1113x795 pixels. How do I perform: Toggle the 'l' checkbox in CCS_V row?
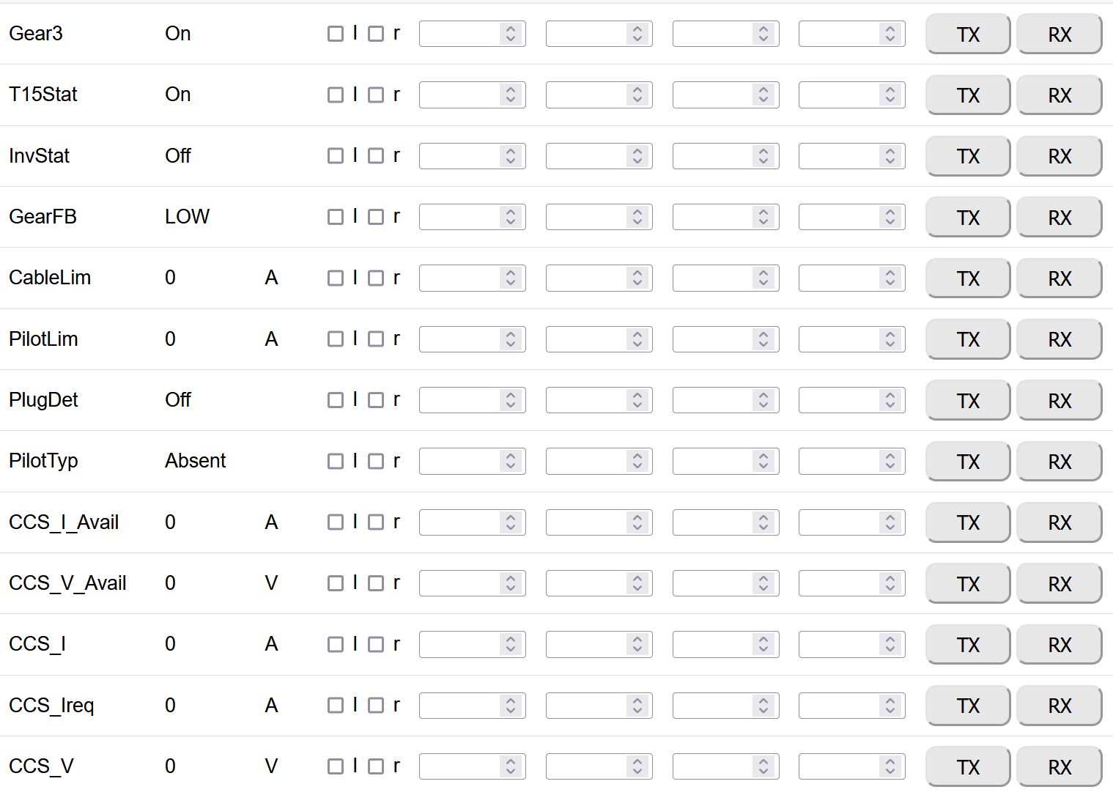coord(336,766)
